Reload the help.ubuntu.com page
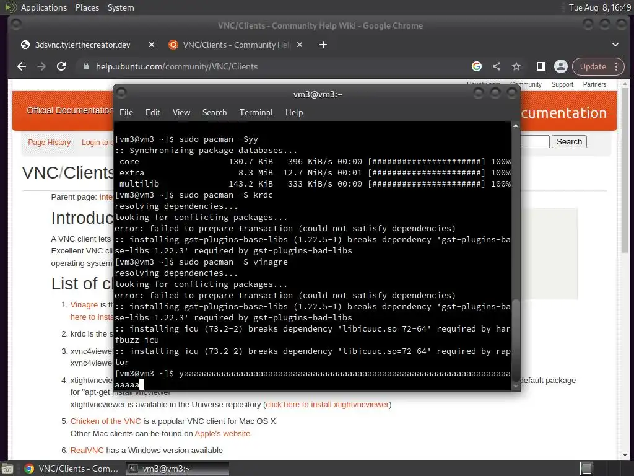The width and height of the screenshot is (634, 476). (x=61, y=66)
